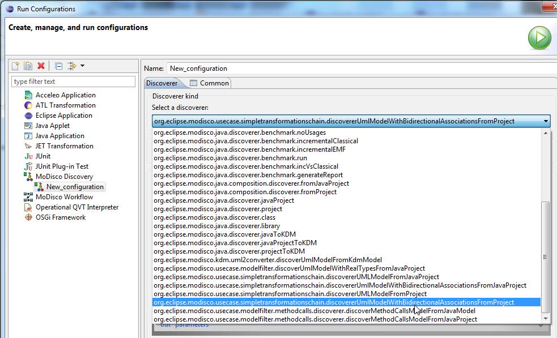Image resolution: width=557 pixels, height=338 pixels.
Task: Open the Select a discoverer combo box
Action: click(x=351, y=121)
